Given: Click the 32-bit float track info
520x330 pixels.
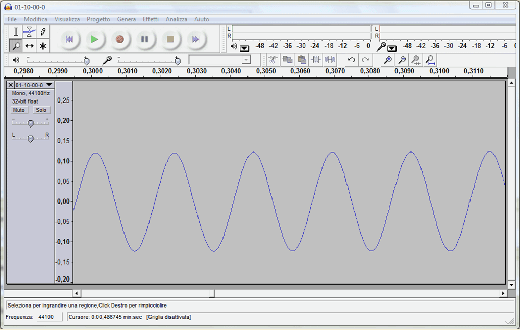Looking at the screenshot, I should click(25, 101).
